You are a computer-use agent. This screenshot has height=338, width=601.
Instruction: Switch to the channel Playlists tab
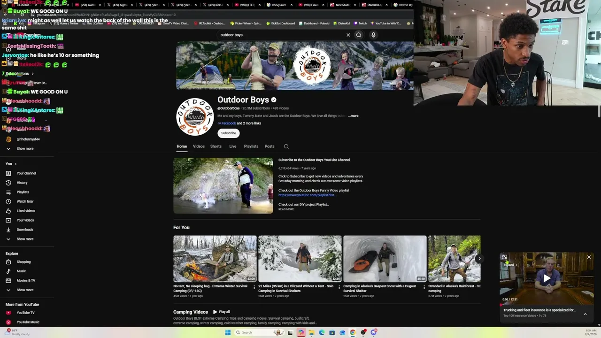coord(251,146)
